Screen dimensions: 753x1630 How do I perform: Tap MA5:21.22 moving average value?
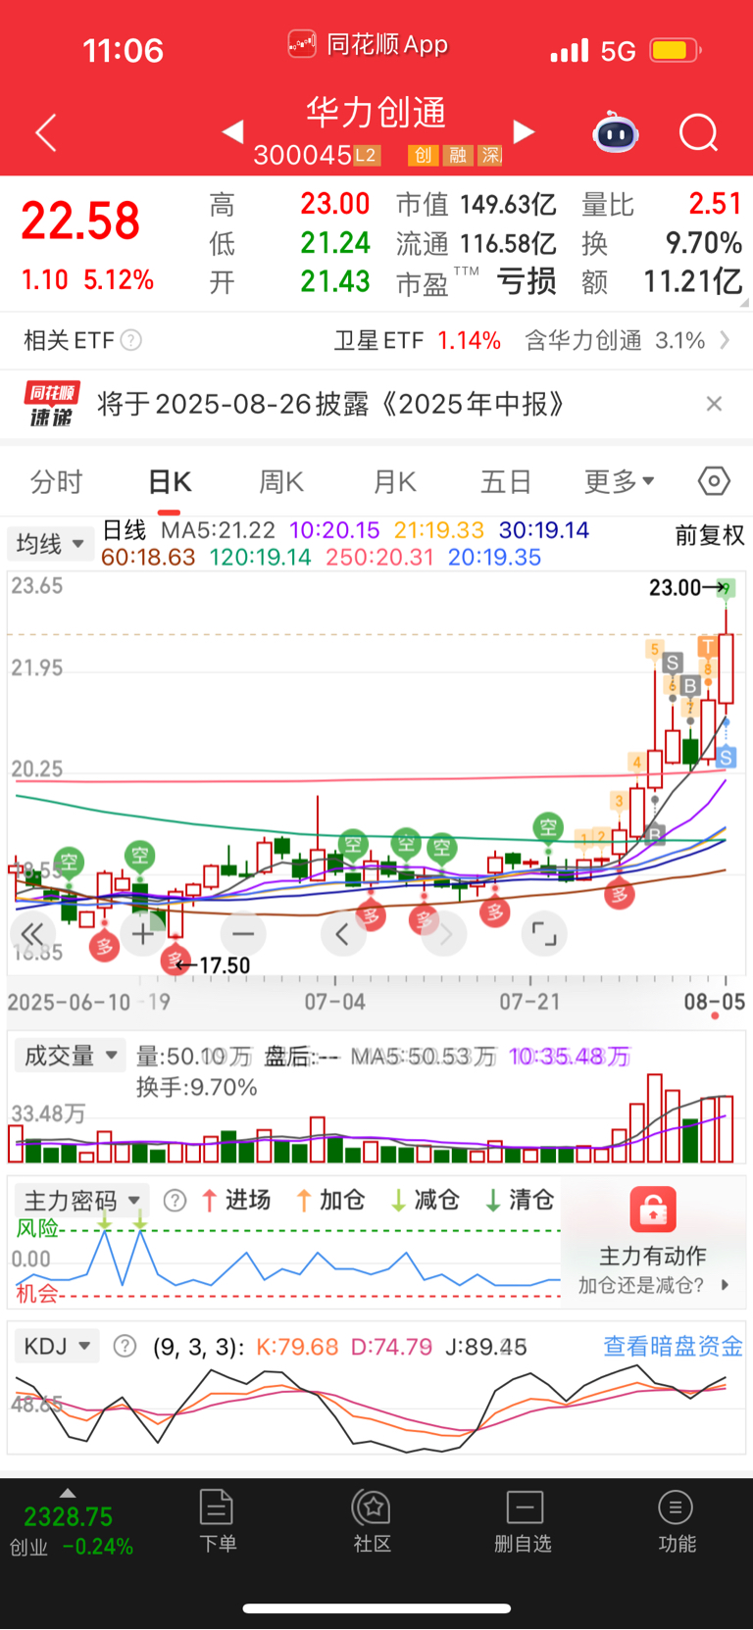coord(218,530)
